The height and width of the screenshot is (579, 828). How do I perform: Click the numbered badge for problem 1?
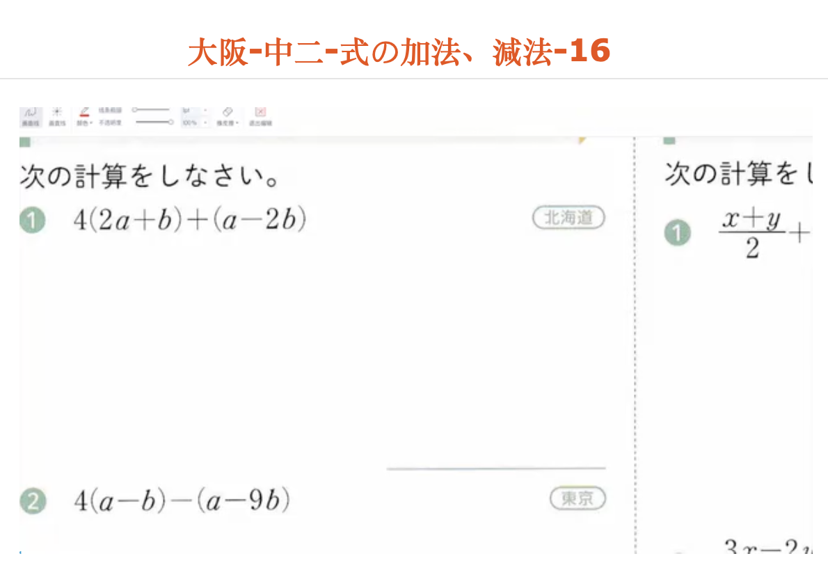coord(33,219)
